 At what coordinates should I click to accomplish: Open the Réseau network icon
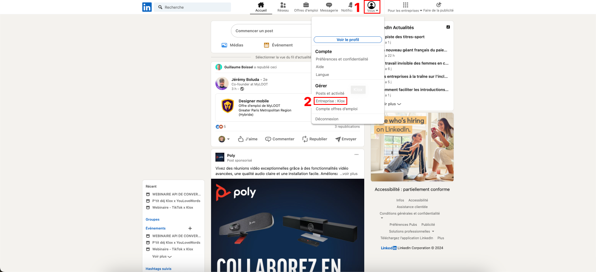tap(283, 5)
